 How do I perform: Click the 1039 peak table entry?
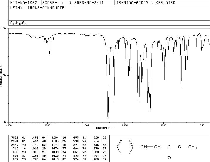point(59,152)
